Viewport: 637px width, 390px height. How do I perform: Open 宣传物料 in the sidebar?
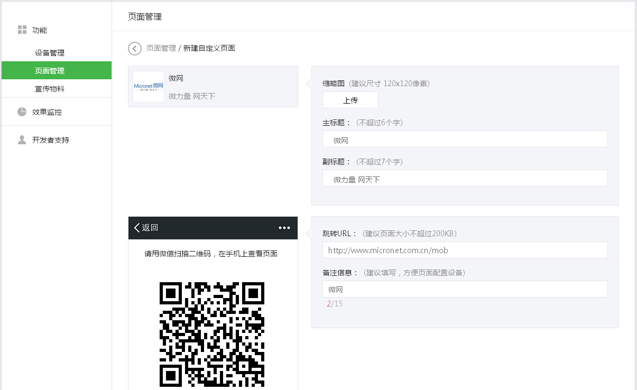click(x=50, y=88)
